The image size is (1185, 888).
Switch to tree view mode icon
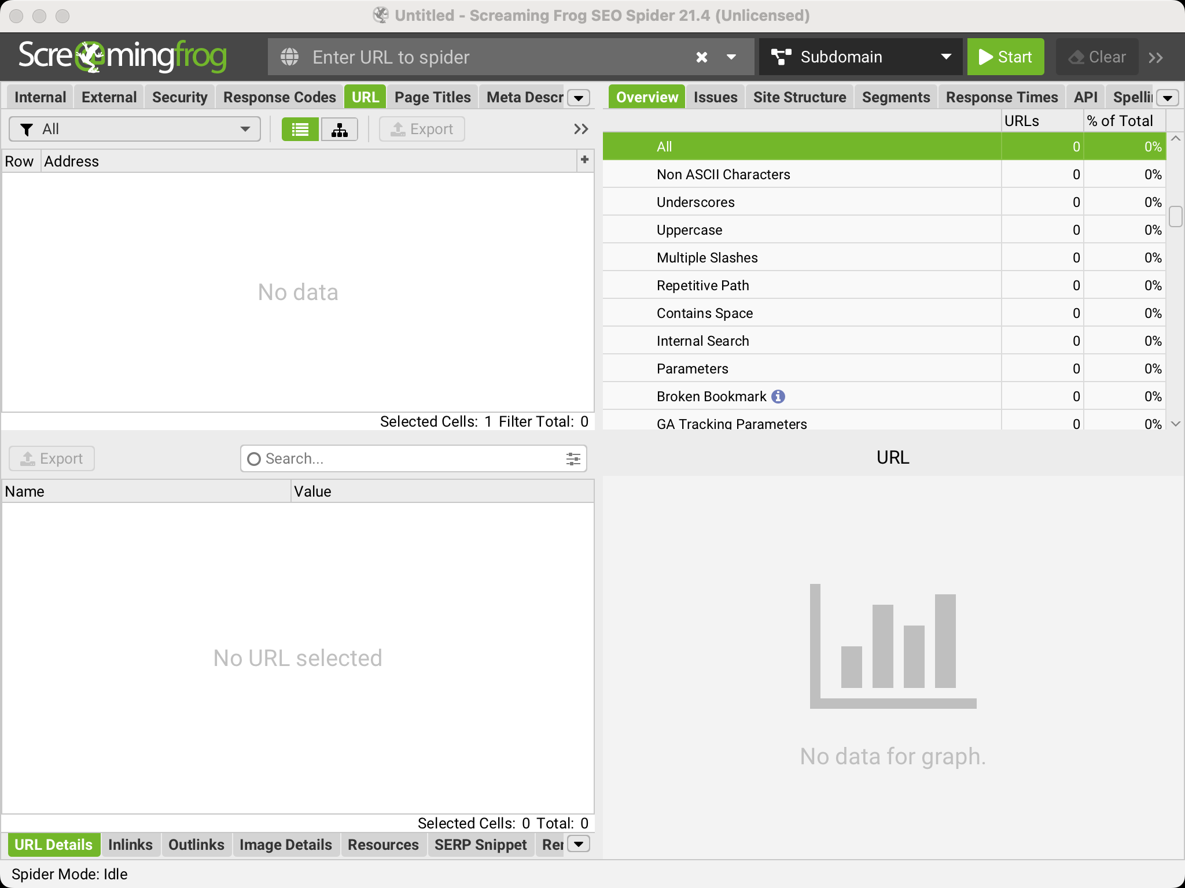coord(340,129)
